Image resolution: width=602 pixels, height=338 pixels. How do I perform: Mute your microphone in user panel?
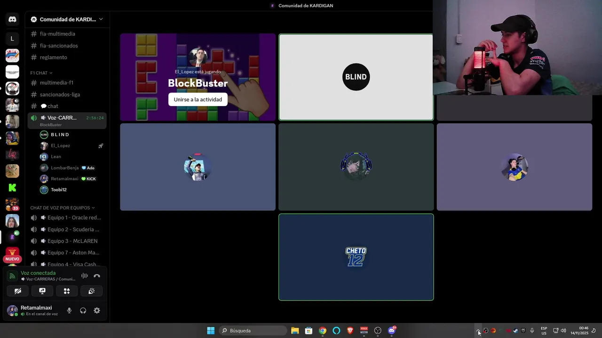(x=69, y=310)
